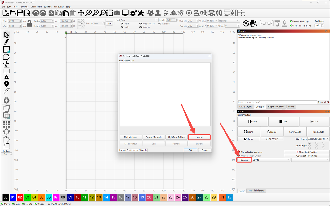Open the Font dropdown showing Arial
The width and height of the screenshot is (330, 206).
pos(139,20)
